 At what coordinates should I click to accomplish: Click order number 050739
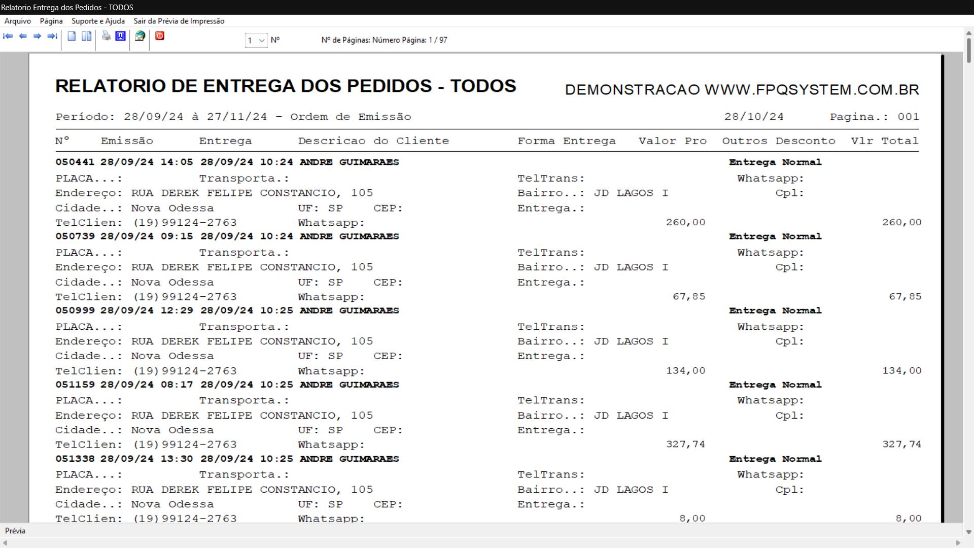click(x=75, y=236)
